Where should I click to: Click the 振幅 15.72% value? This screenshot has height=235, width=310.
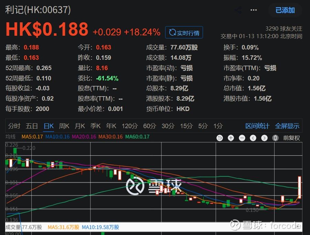[x=252, y=58]
